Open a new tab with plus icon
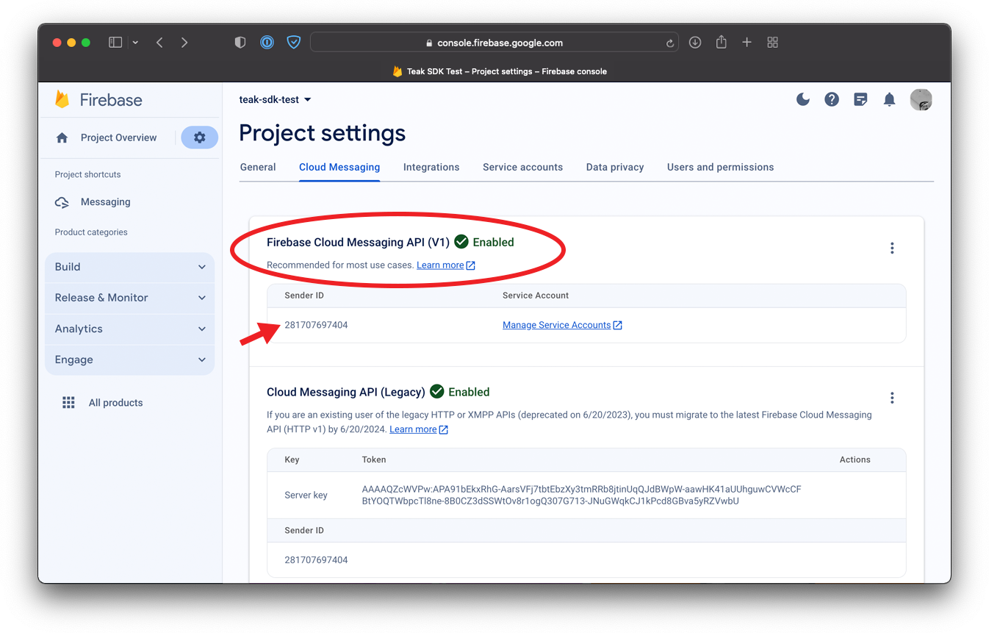Image resolution: width=989 pixels, height=633 pixels. click(747, 43)
